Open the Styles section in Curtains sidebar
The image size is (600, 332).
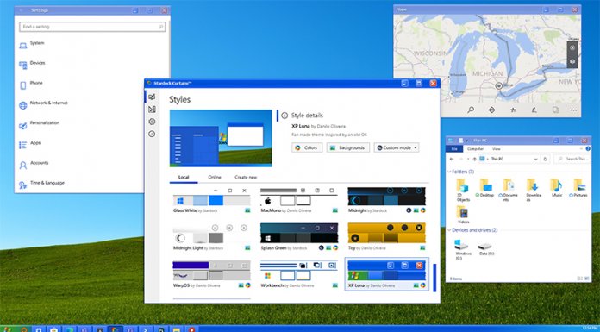click(x=152, y=97)
